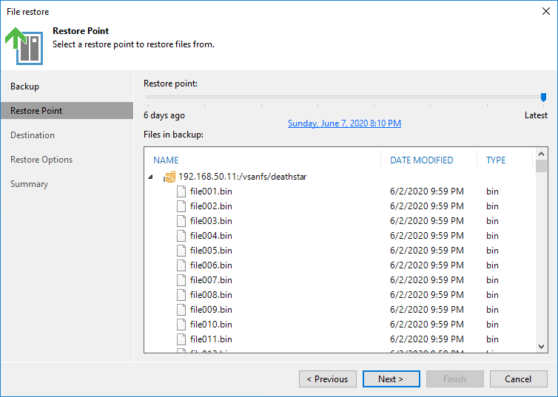Click the restore point slider track

click(343, 97)
